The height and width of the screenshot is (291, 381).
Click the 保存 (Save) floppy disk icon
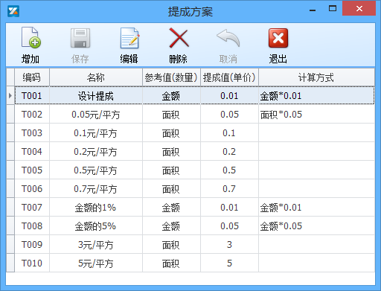coord(80,38)
